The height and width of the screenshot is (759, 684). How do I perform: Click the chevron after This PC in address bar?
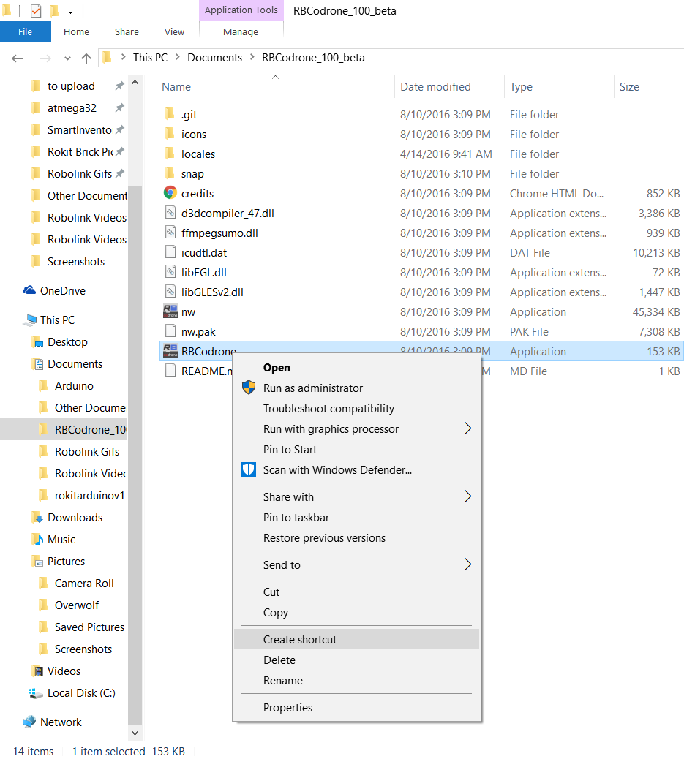(177, 57)
